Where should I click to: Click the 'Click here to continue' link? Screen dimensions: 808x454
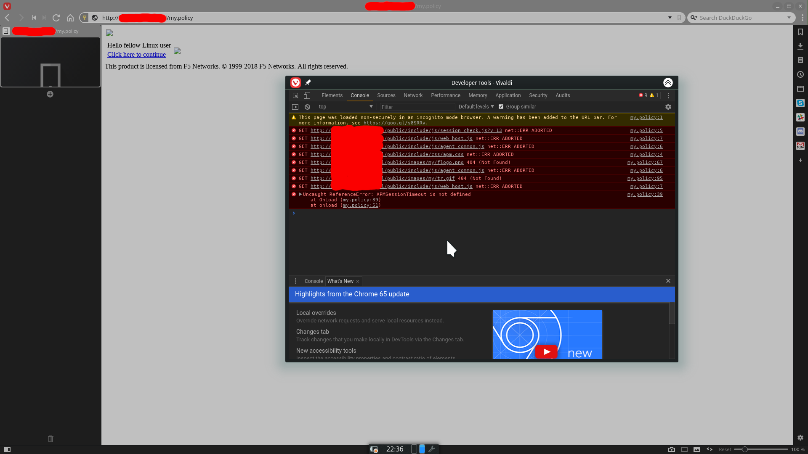click(x=136, y=55)
